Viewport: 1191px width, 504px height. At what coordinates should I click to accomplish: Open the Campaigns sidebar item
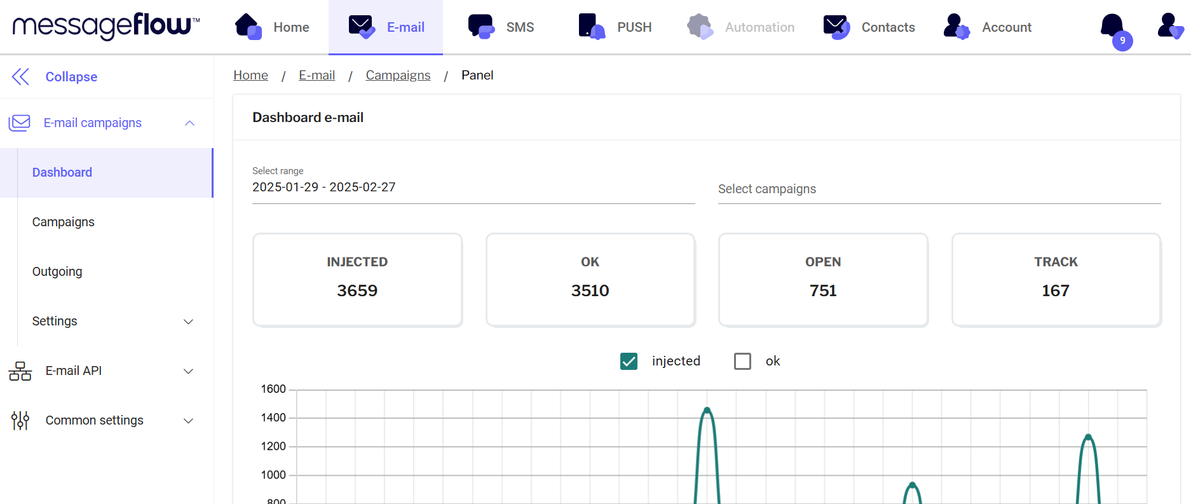tap(64, 222)
